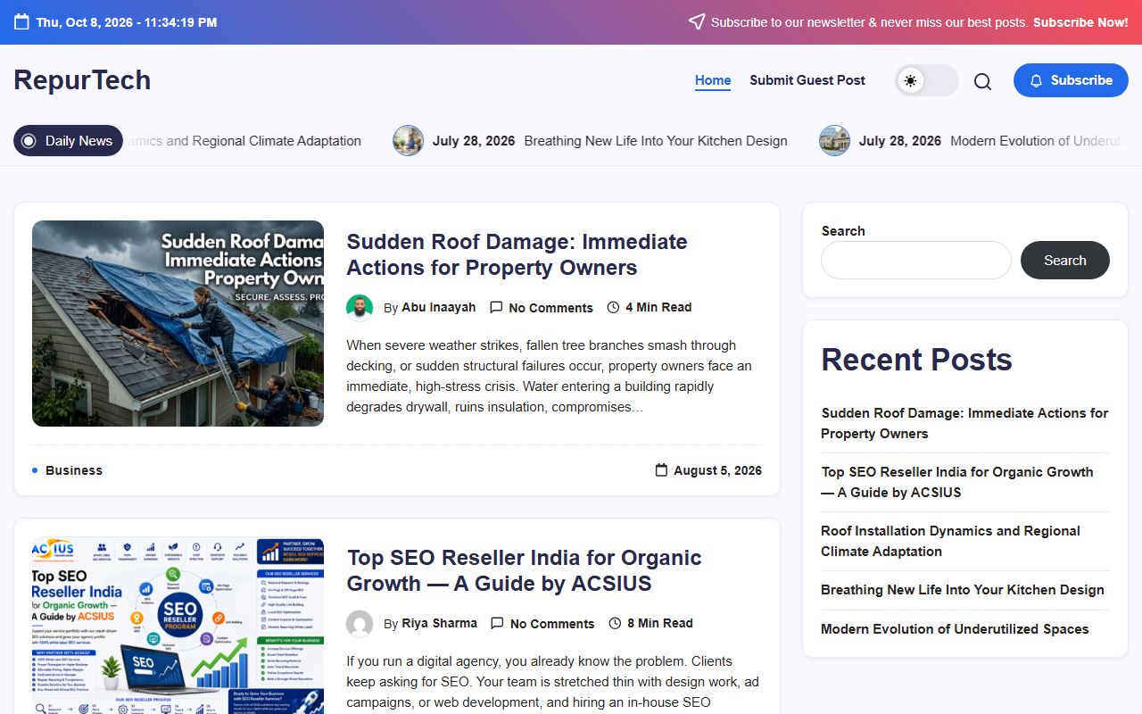Focus the sidebar Search input field
The image size is (1142, 714).
tap(916, 261)
